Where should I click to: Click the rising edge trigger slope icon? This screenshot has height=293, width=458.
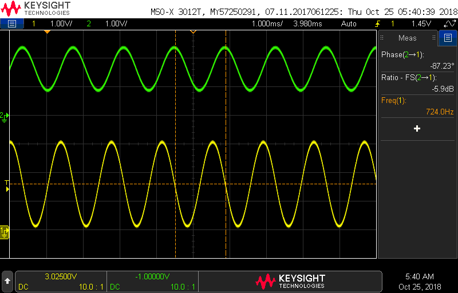377,23
